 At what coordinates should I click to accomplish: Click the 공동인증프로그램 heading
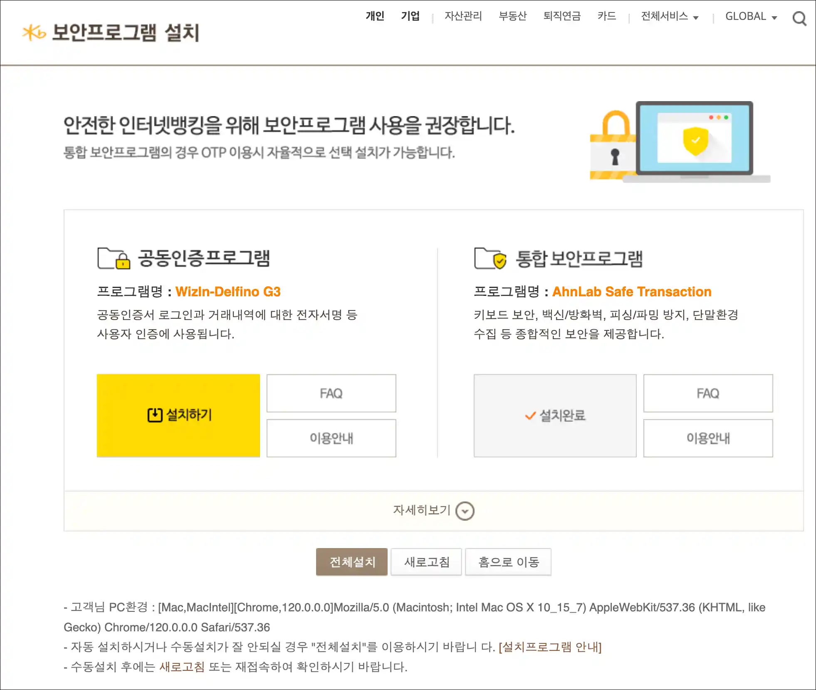204,258
